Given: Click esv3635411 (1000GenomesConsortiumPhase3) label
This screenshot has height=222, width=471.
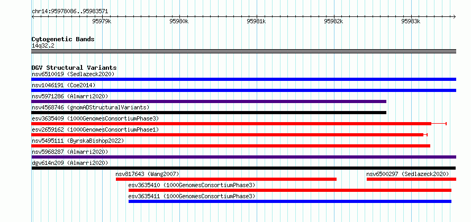Looking at the screenshot, I should pos(192,196).
